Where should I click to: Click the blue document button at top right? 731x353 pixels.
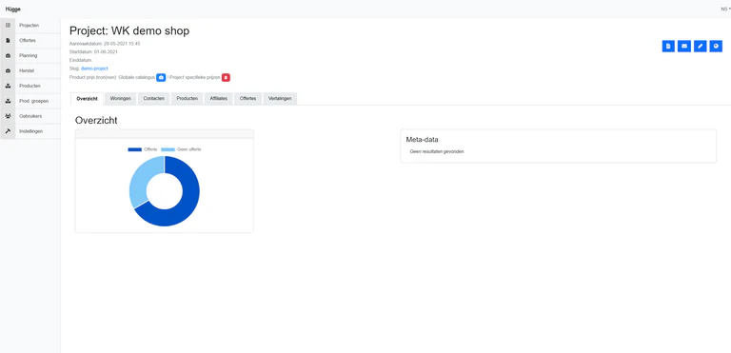(668, 46)
